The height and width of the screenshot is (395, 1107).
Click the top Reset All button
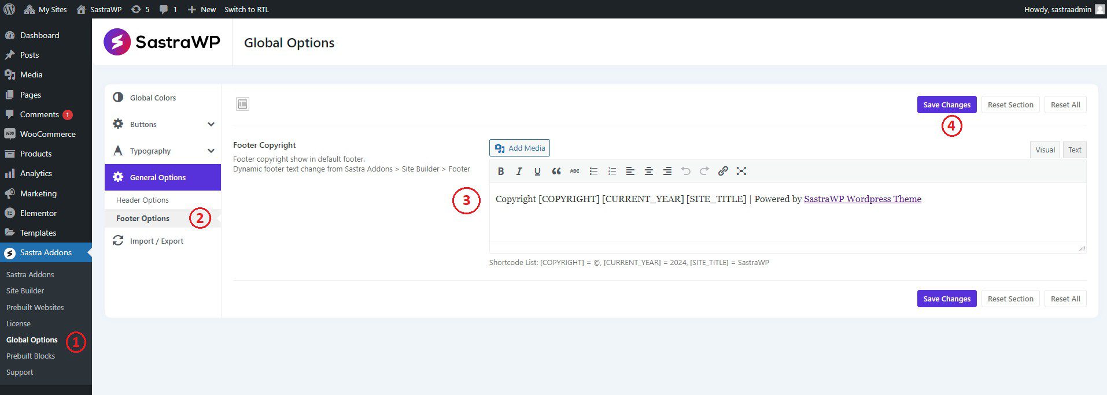[x=1065, y=105]
